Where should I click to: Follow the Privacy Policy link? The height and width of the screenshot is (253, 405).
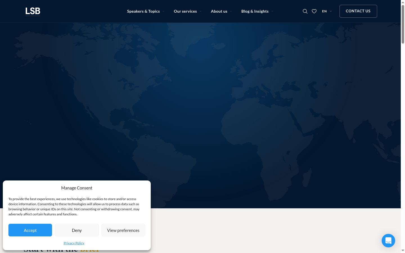point(74,243)
